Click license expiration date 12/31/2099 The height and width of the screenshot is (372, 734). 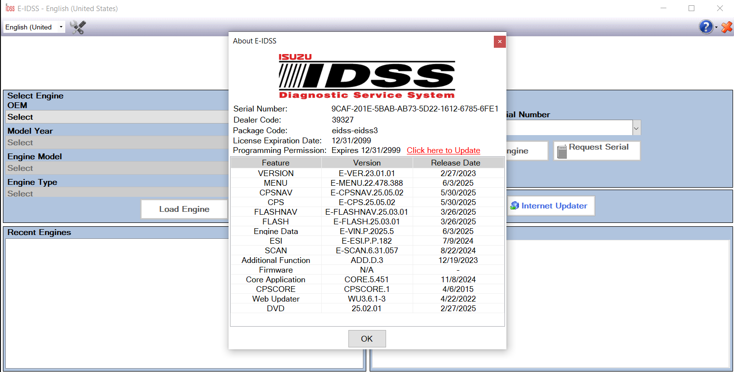point(351,140)
